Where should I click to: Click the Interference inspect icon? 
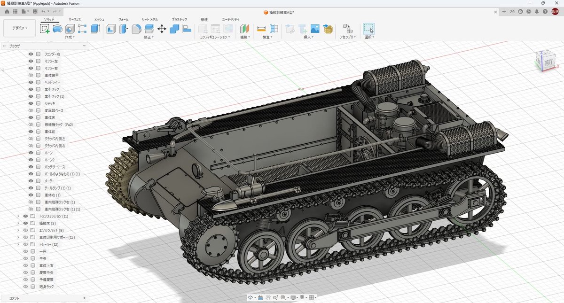coord(274,29)
